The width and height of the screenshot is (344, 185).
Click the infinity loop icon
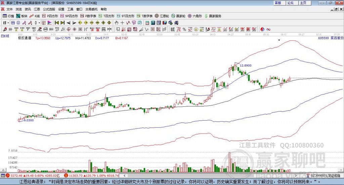pos(268,29)
